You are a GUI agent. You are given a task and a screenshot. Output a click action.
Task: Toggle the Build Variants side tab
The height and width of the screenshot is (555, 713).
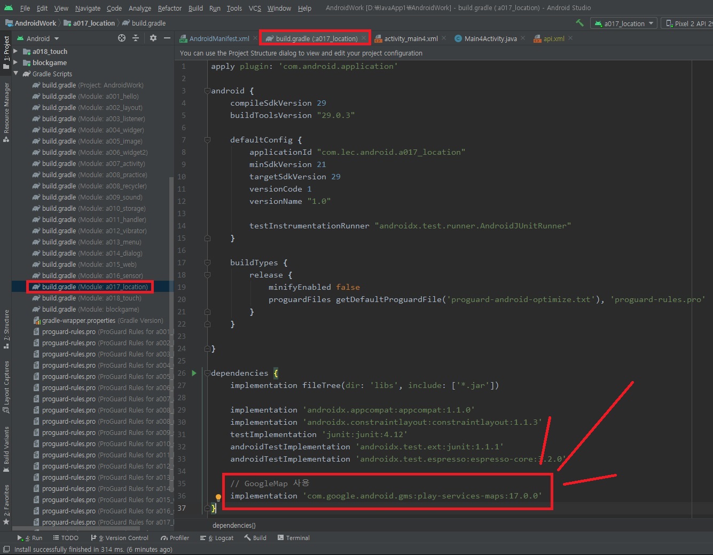click(x=6, y=449)
